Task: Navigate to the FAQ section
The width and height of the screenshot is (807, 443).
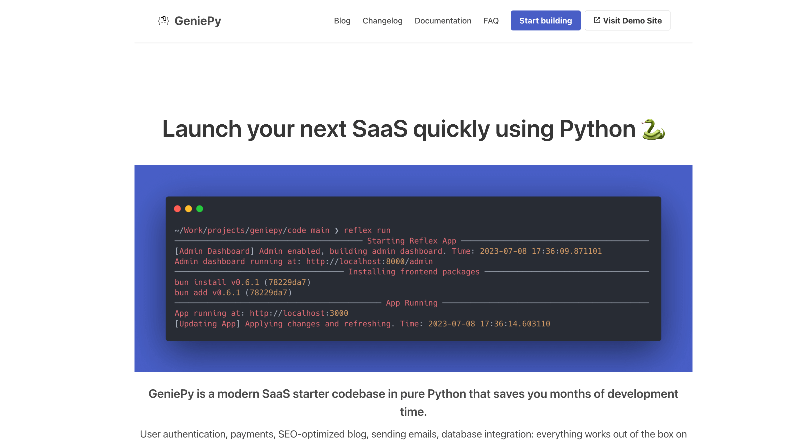Action: coord(490,21)
